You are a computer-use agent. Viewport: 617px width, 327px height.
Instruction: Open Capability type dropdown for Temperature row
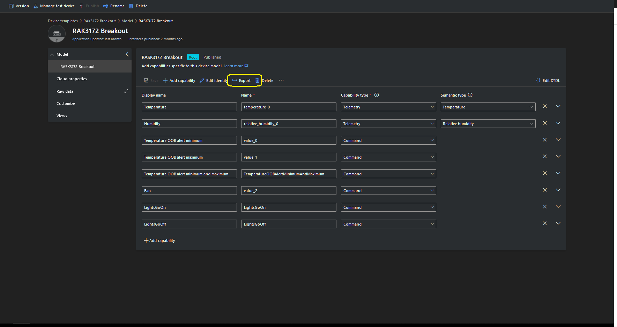(388, 107)
